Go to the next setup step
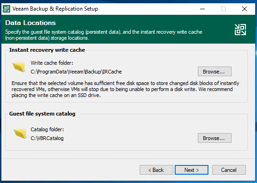This screenshot has height=183, width=257. pos(191,170)
